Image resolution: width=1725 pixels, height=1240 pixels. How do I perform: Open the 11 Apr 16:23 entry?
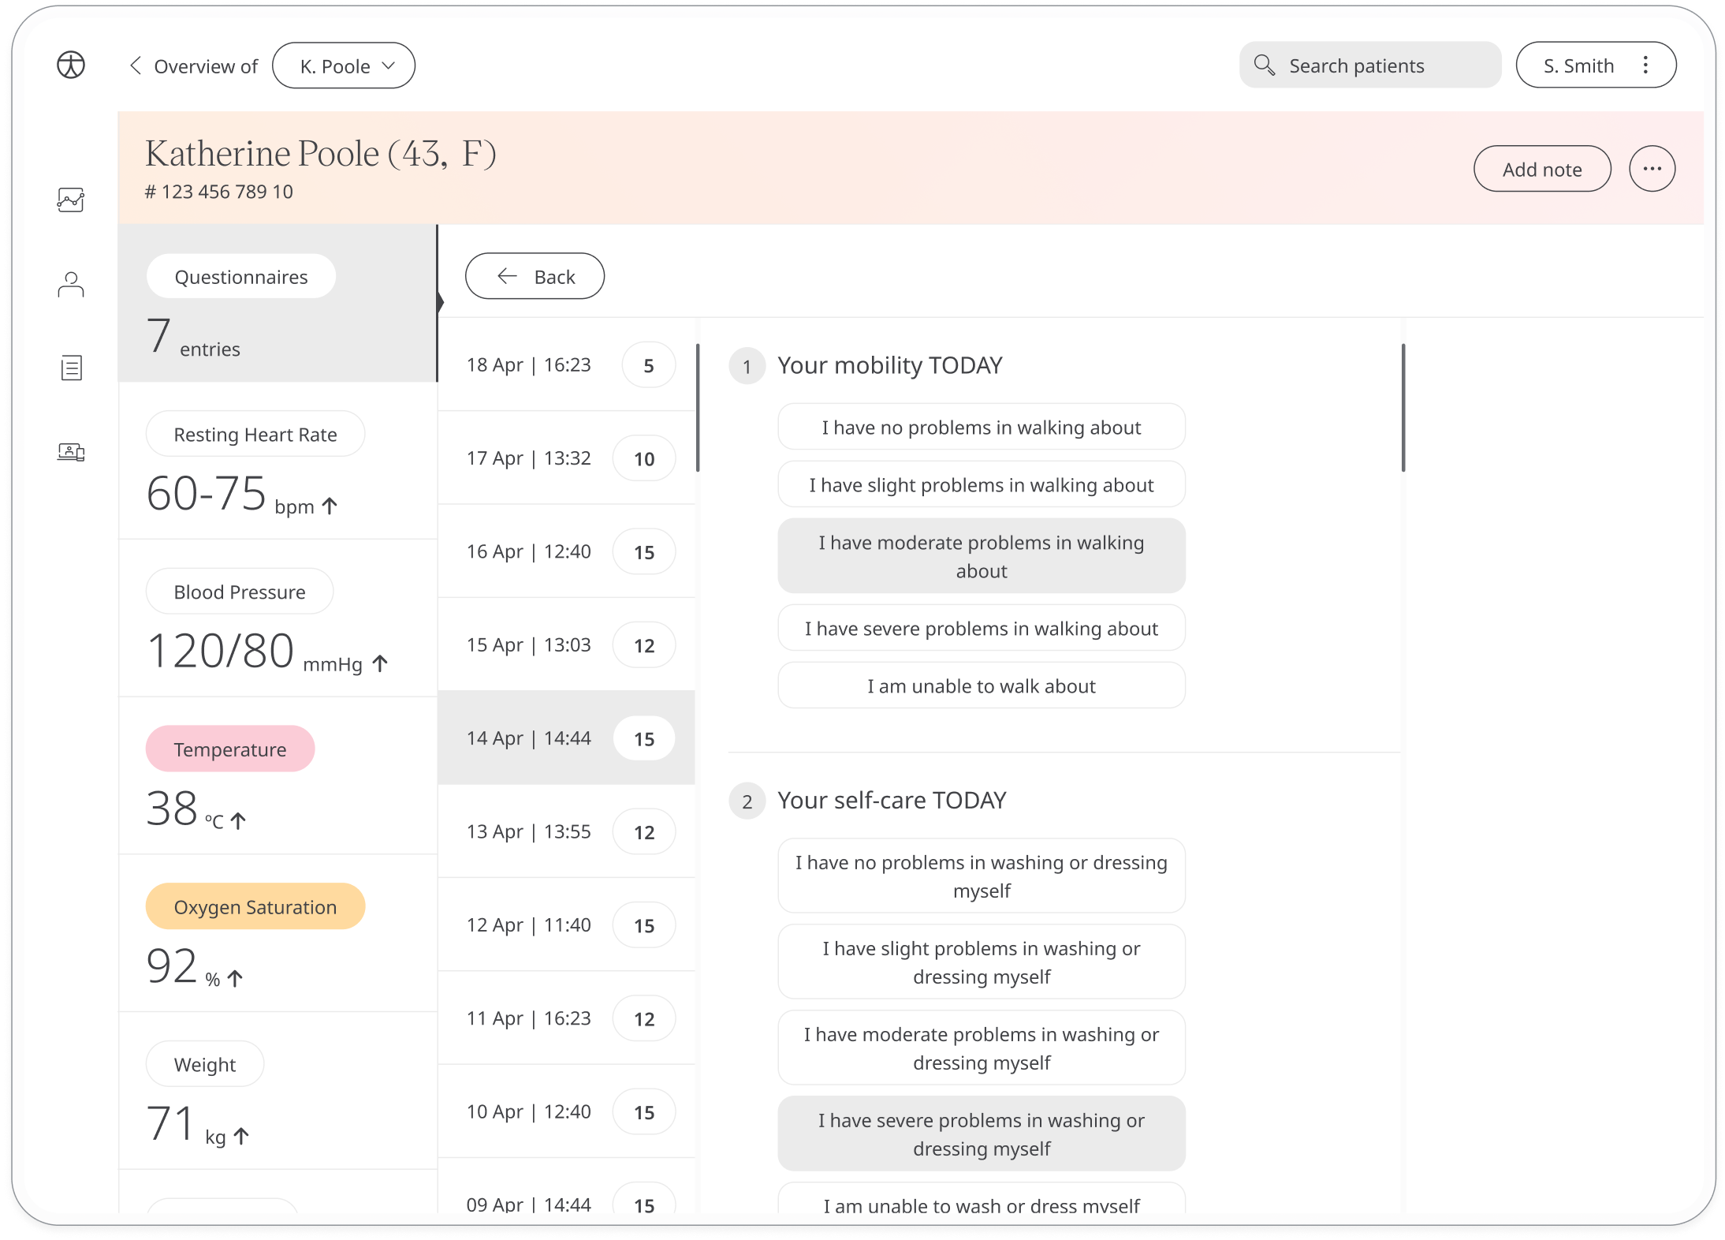click(x=566, y=1018)
